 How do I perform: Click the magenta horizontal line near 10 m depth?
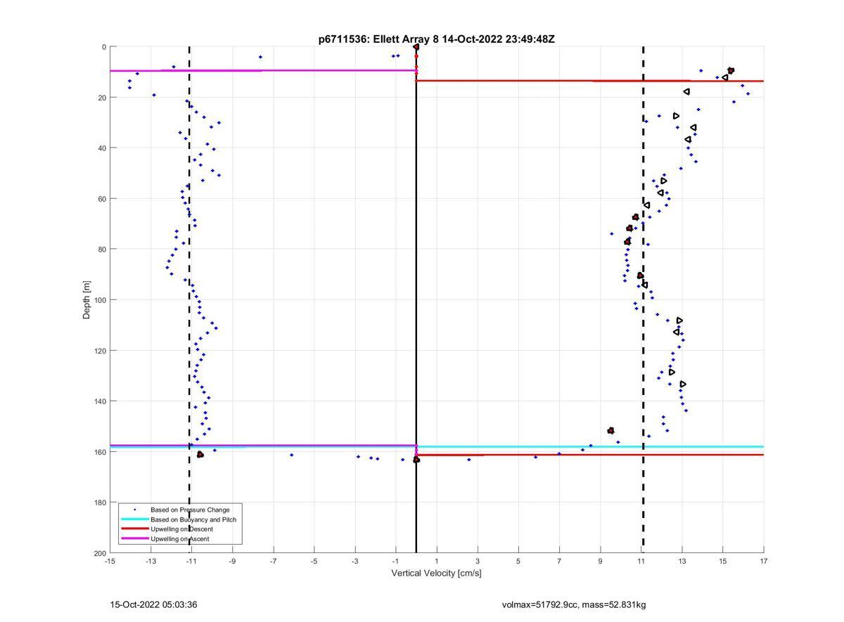pos(263,70)
